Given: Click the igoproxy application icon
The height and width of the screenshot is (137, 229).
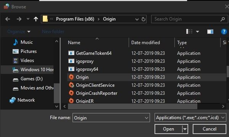Looking at the screenshot, I should pos(71,61).
